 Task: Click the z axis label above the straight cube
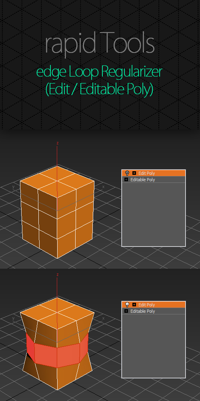(x=58, y=143)
